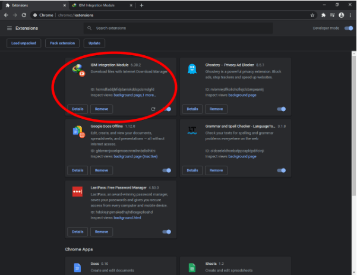
Task: Click the scrollbar down arrow
Action: pyautogui.click(x=354, y=273)
